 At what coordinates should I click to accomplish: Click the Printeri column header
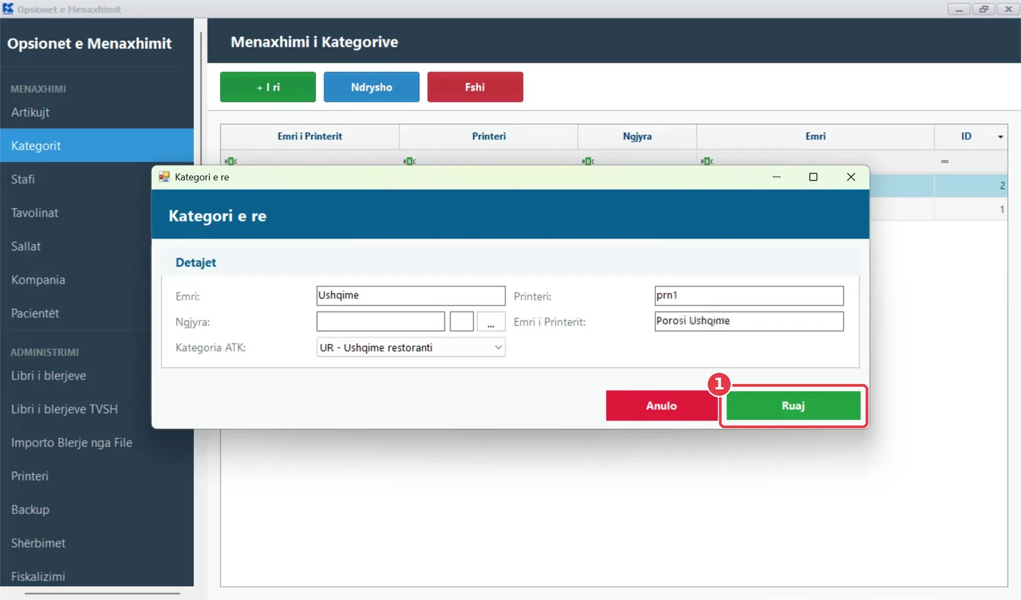tap(489, 137)
